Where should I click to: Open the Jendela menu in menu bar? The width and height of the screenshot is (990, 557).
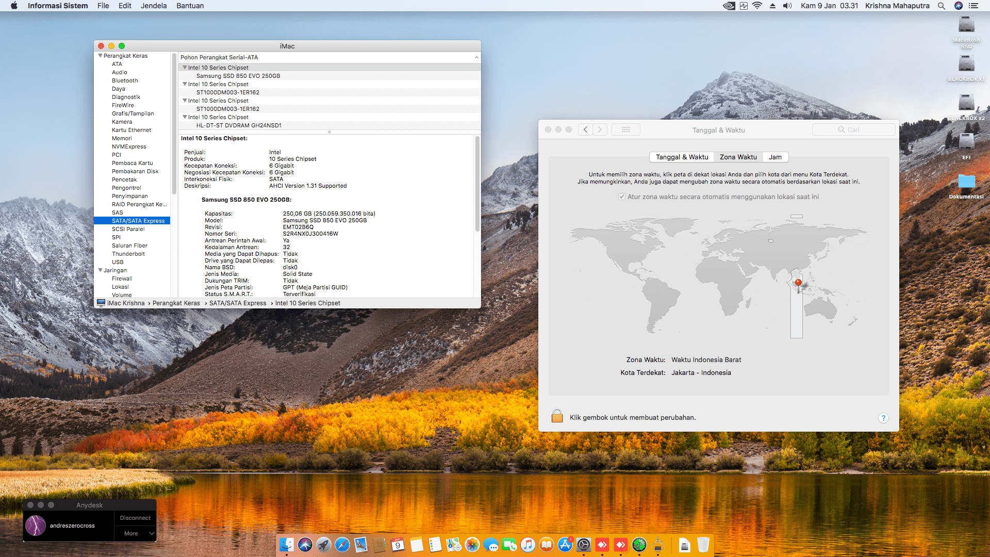(x=154, y=6)
